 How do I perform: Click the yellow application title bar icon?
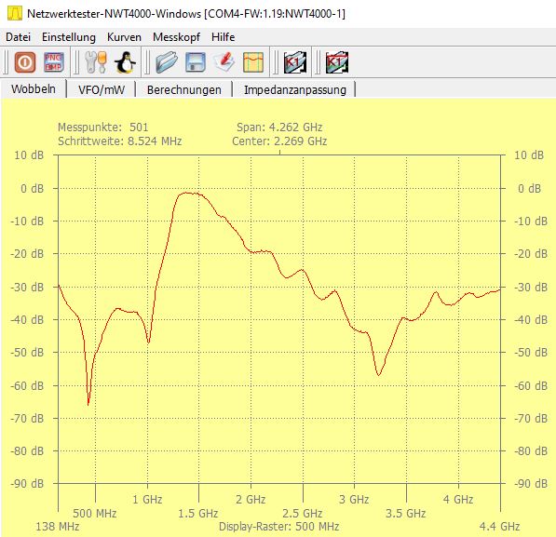click(x=15, y=13)
